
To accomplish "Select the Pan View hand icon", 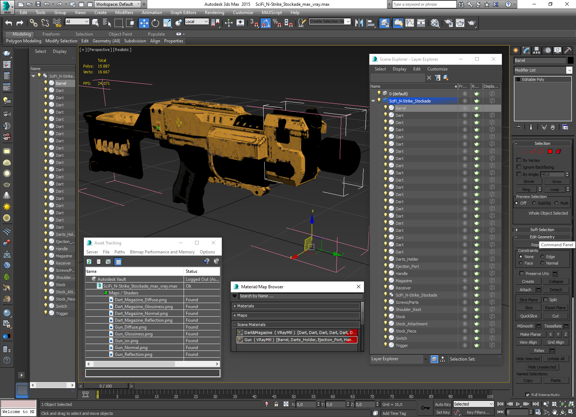I will click(x=554, y=412).
